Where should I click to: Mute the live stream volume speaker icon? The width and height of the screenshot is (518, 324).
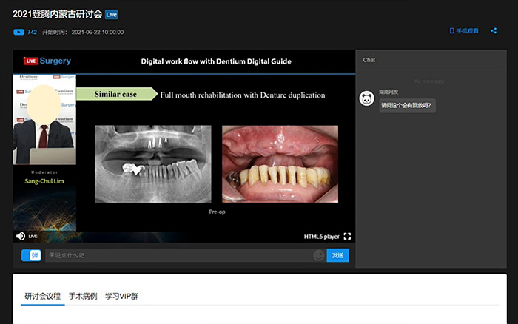(21, 236)
